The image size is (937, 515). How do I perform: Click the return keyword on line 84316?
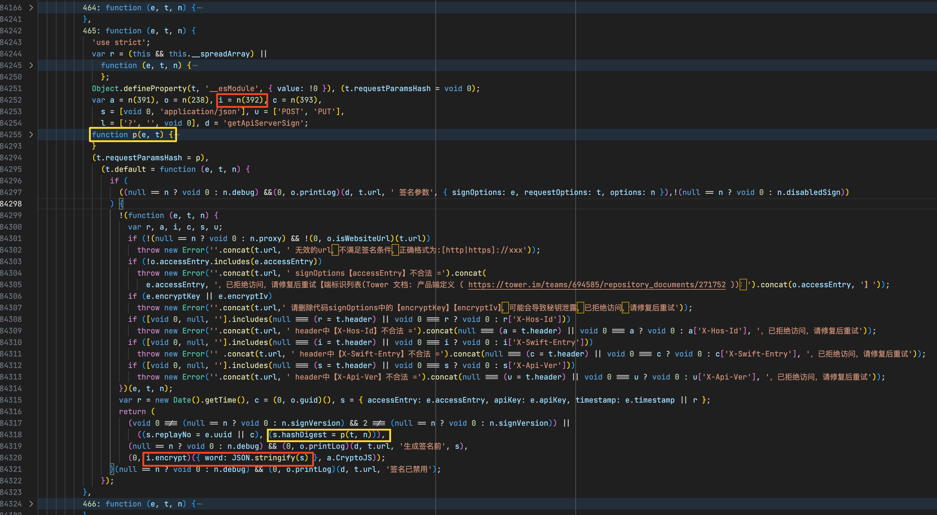132,412
